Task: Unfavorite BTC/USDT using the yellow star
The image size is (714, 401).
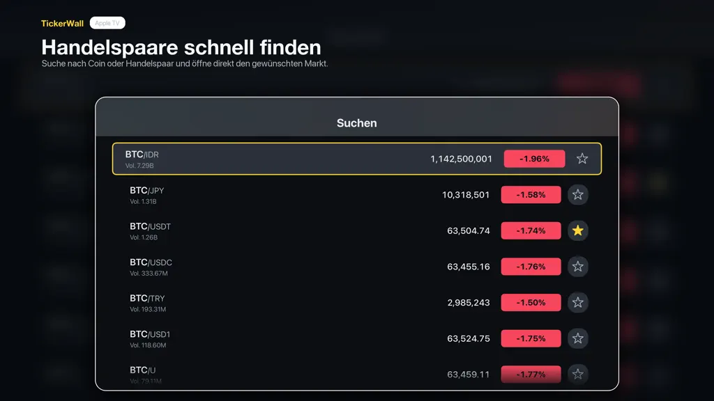Action: click(x=578, y=230)
